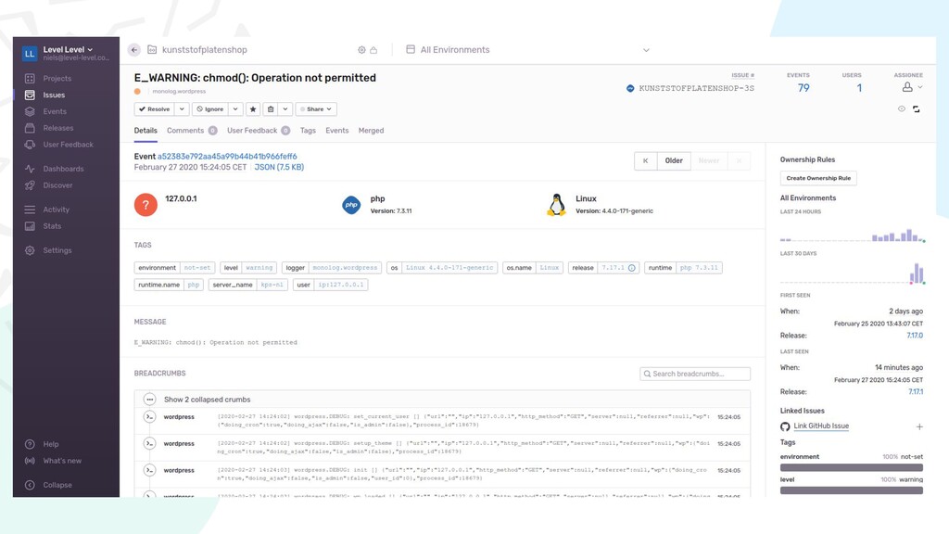Open dropdown arrow next to trash button
The image size is (949, 534).
tap(285, 109)
